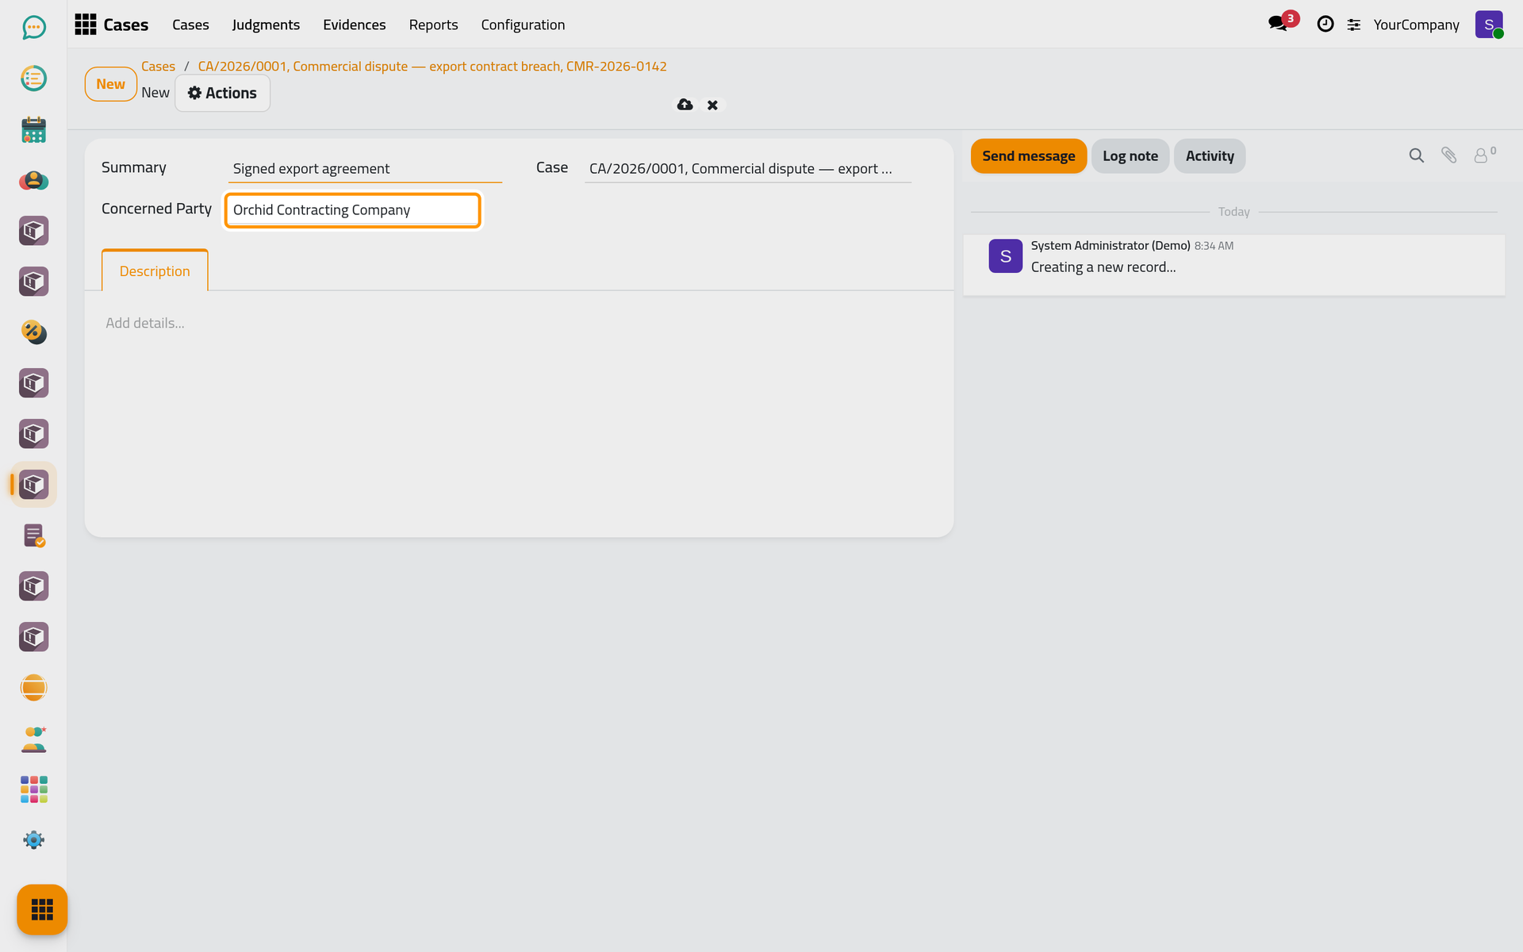Click the New record button
This screenshot has width=1523, height=952.
[110, 84]
